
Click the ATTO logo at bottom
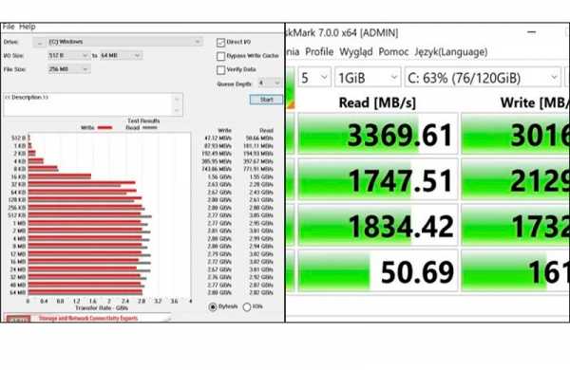(x=18, y=319)
